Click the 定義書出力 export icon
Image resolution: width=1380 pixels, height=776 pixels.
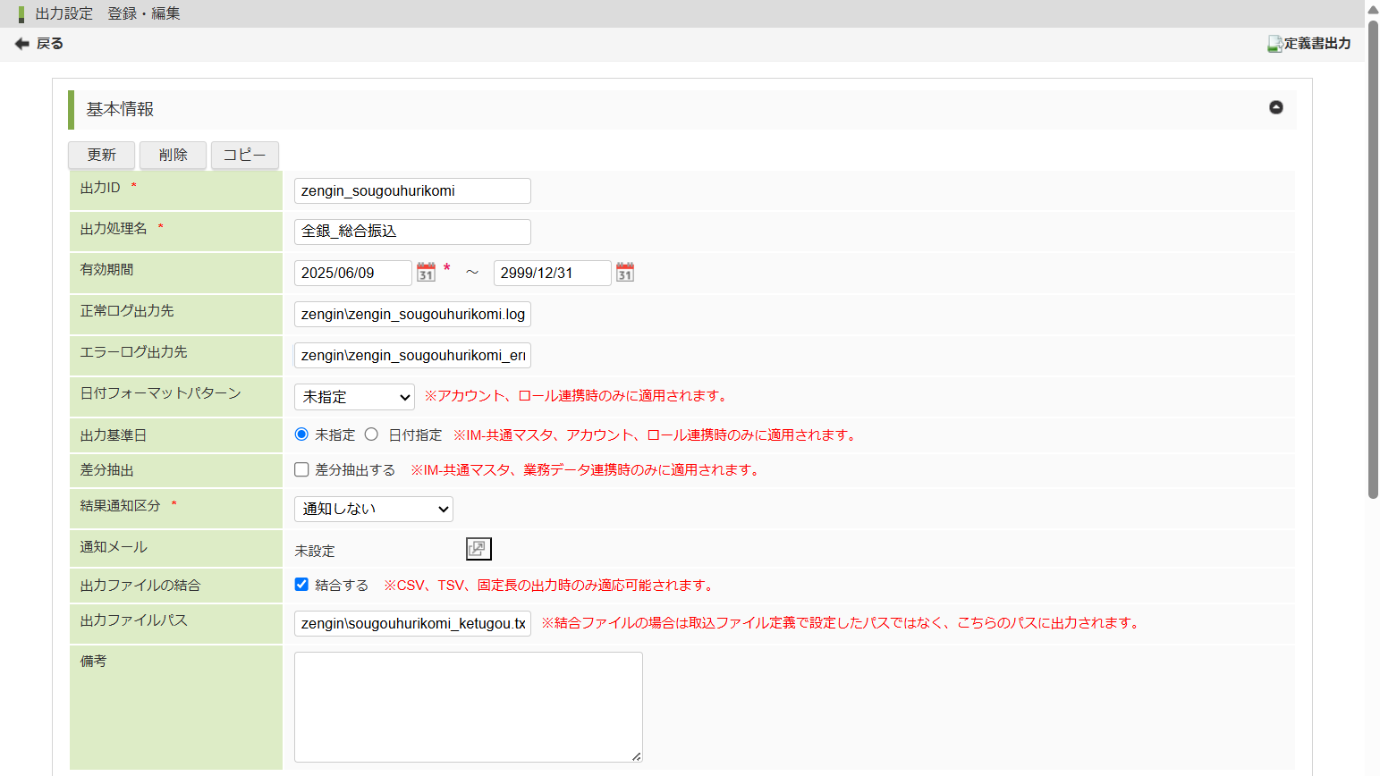pyautogui.click(x=1274, y=44)
